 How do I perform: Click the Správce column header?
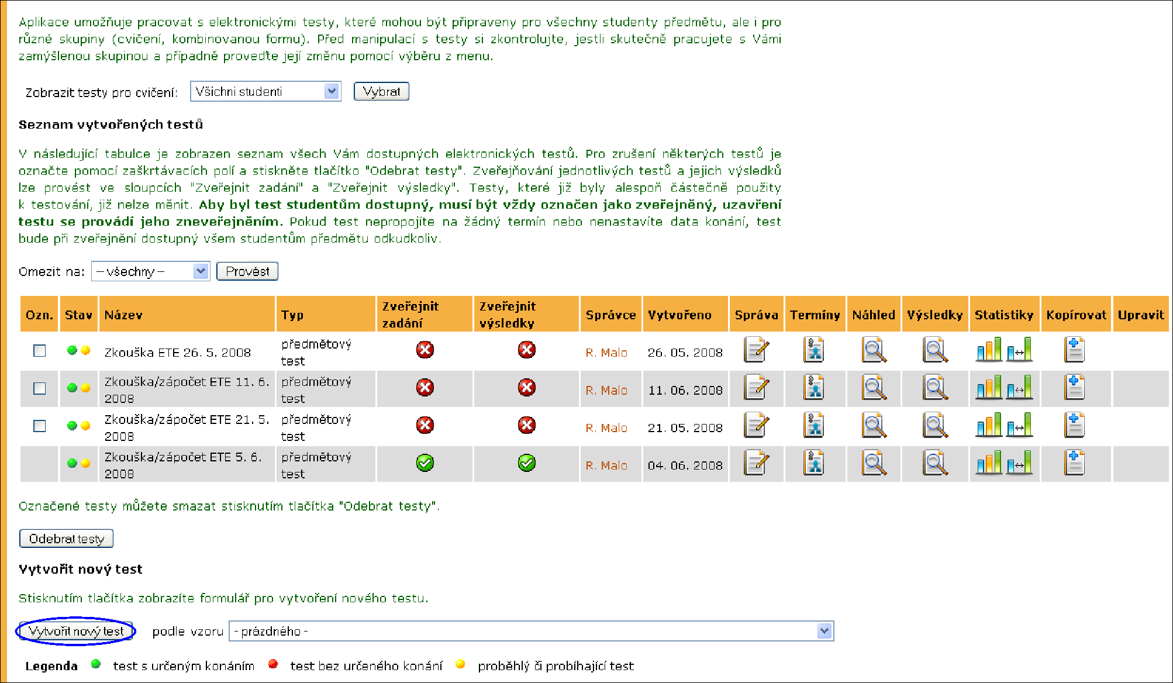click(x=610, y=315)
